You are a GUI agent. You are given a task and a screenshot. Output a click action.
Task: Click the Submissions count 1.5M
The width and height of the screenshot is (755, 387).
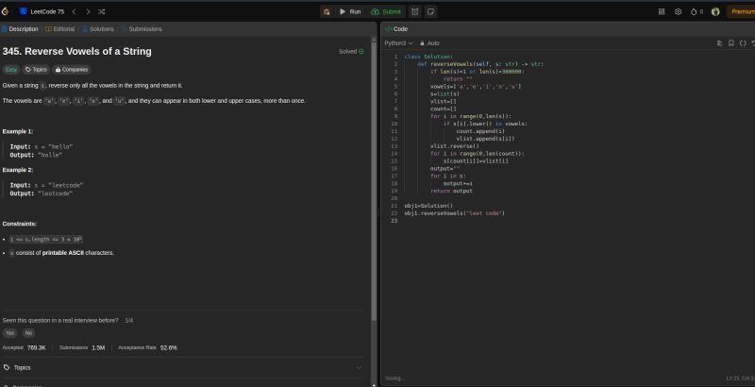click(x=98, y=347)
